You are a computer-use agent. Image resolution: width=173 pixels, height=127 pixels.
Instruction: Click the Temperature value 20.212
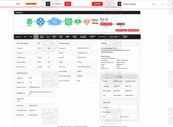39,57
